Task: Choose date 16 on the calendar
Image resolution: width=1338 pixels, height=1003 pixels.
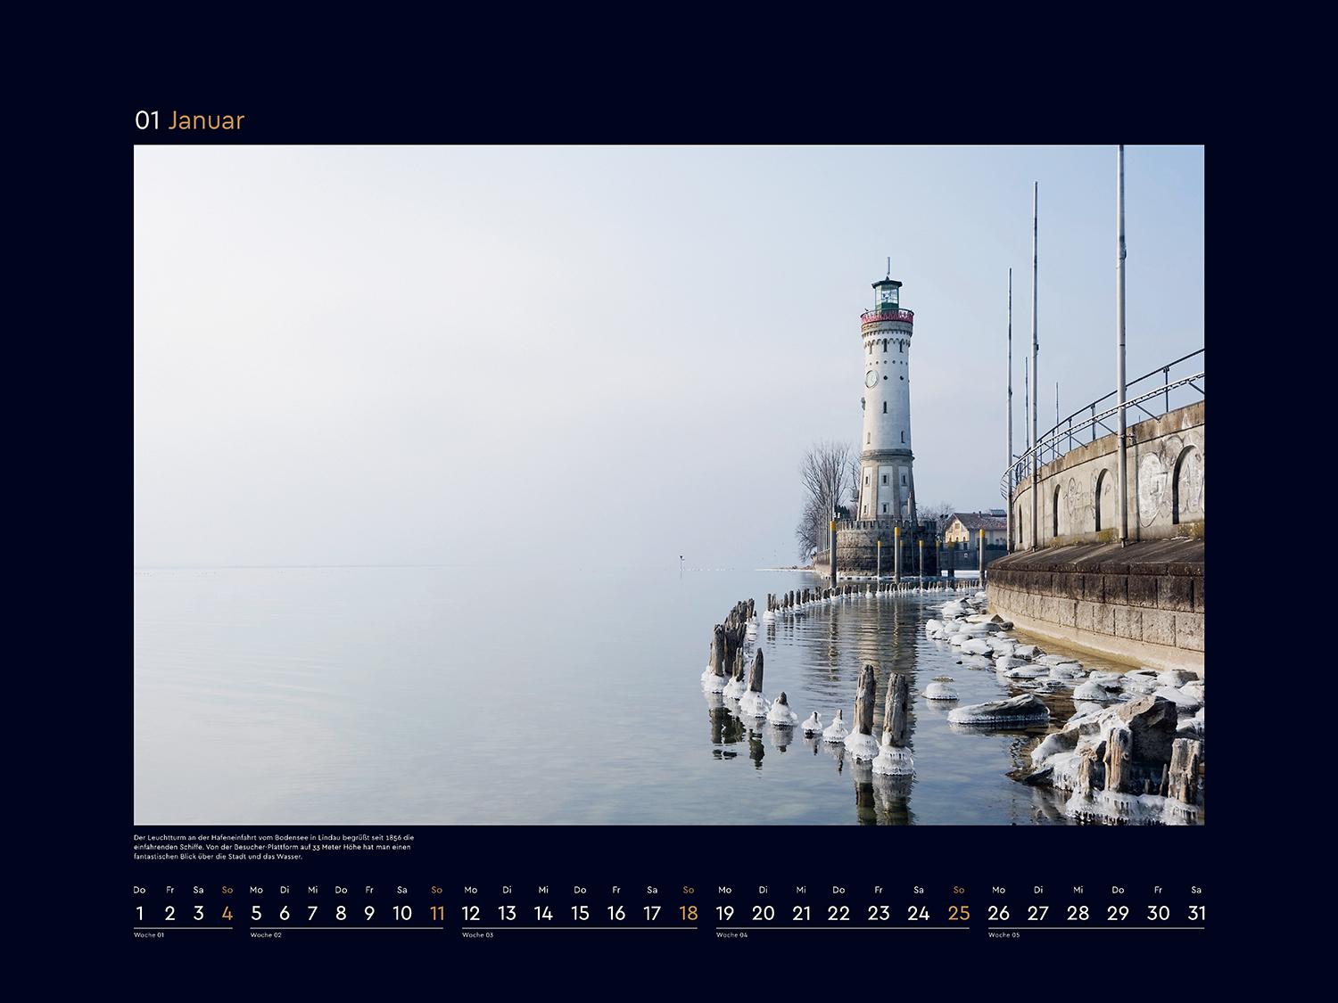Action: tap(616, 913)
